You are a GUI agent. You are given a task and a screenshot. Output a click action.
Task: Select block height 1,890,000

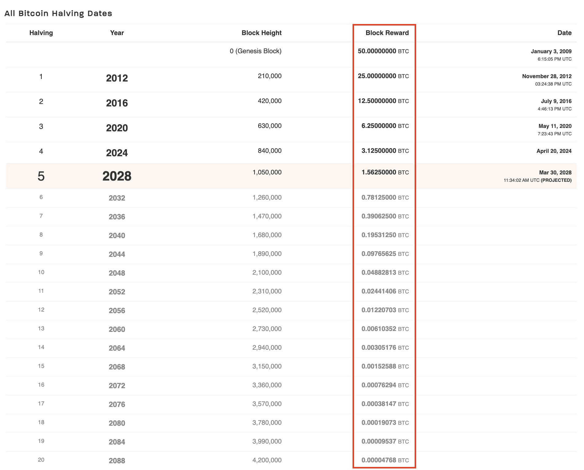tap(267, 254)
